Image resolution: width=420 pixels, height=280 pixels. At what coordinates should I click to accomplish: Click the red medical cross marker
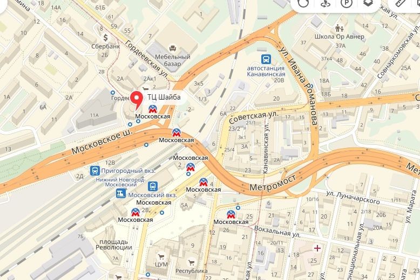pos(317,248)
